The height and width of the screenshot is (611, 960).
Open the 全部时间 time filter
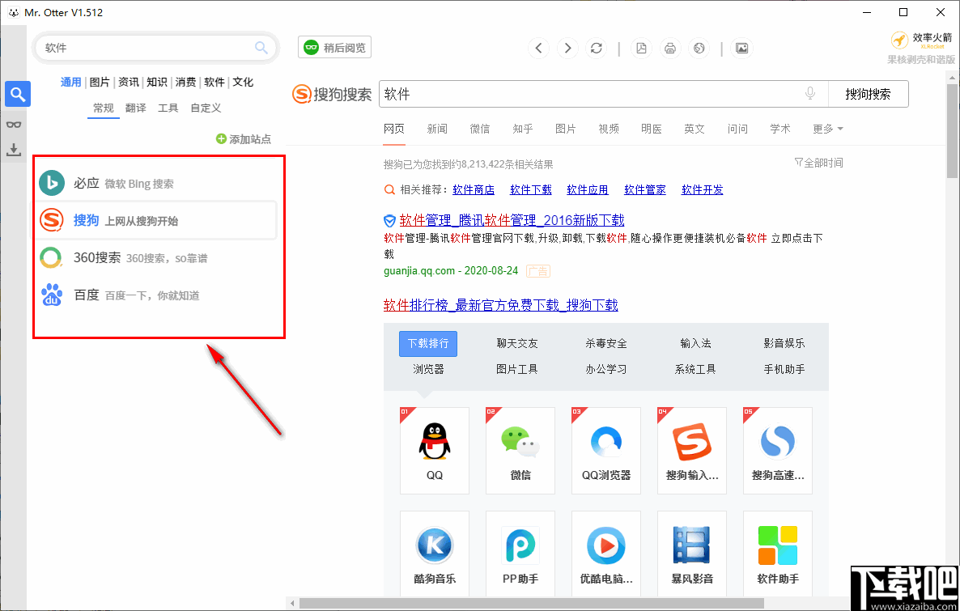point(818,163)
